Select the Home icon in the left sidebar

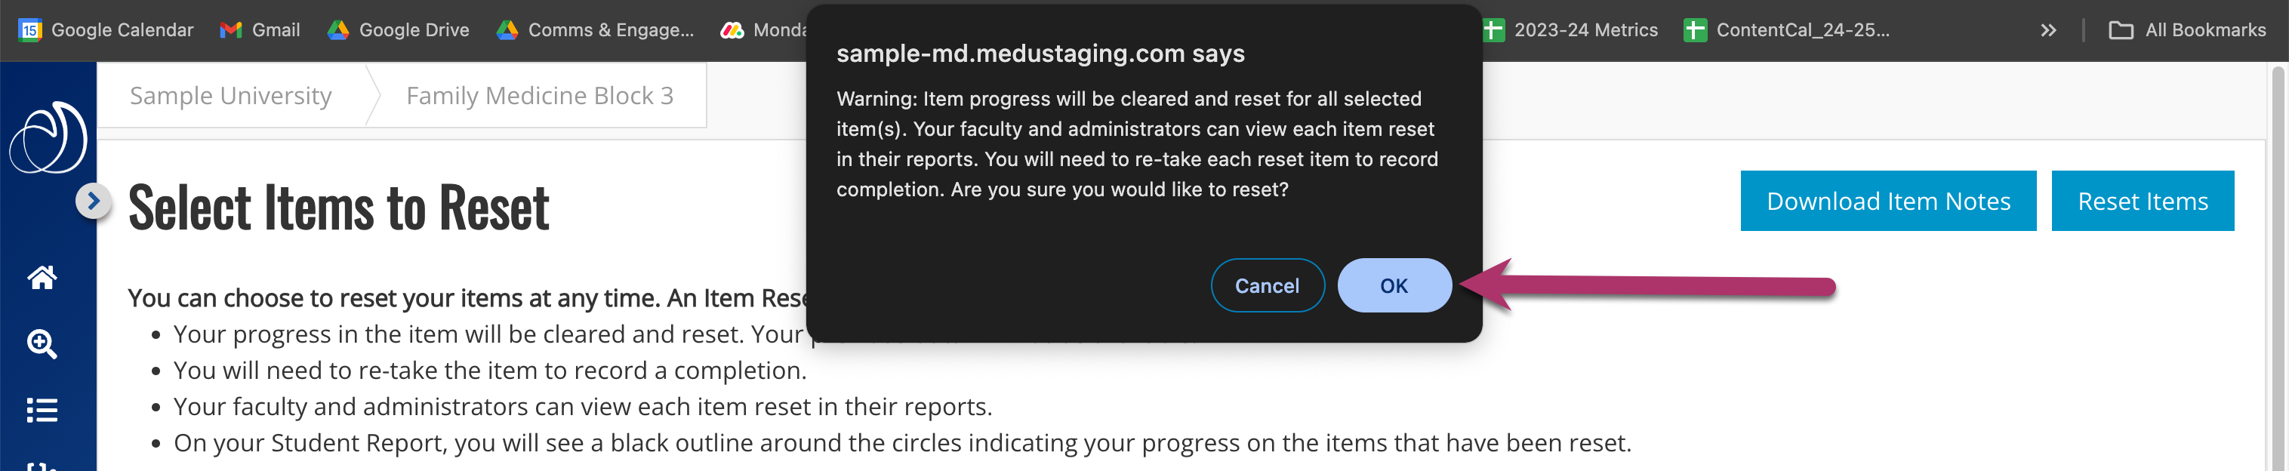(42, 279)
